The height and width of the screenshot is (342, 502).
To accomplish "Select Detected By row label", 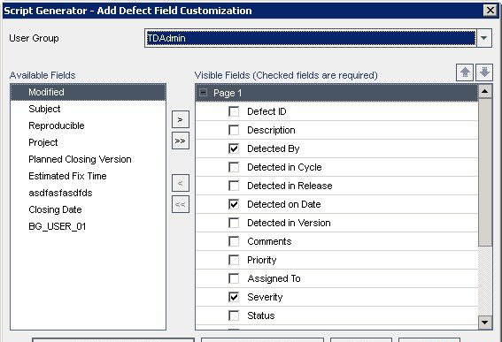I will click(273, 148).
